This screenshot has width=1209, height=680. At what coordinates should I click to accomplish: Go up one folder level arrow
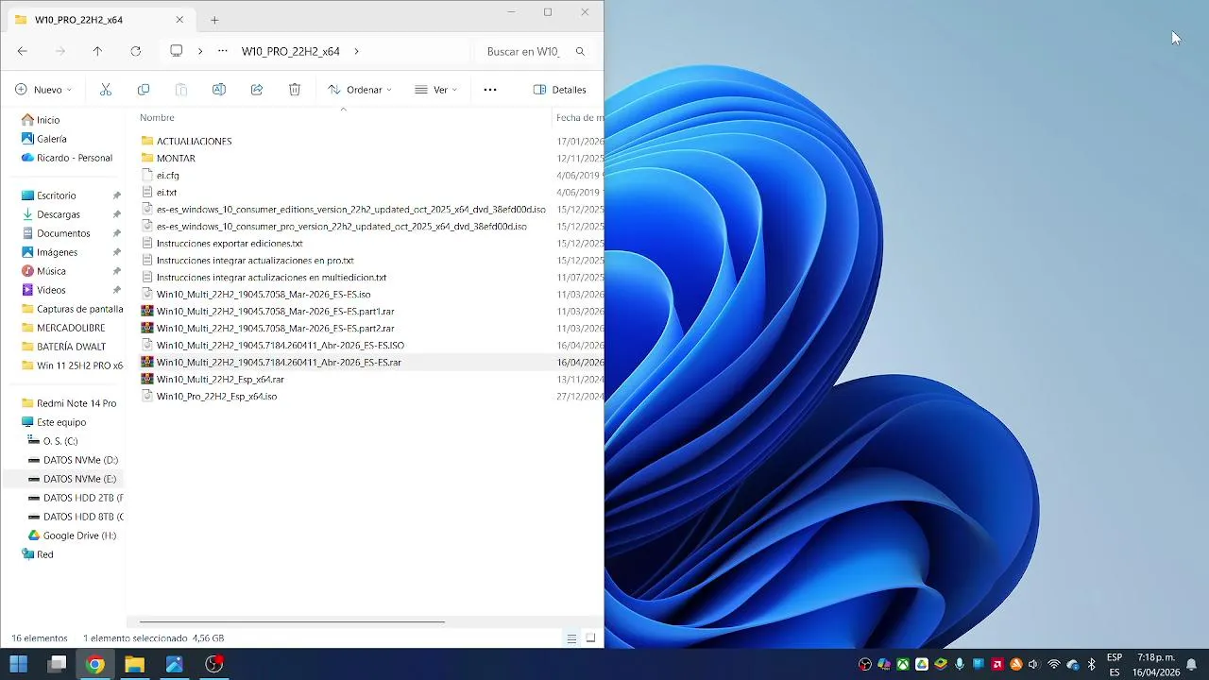click(97, 51)
